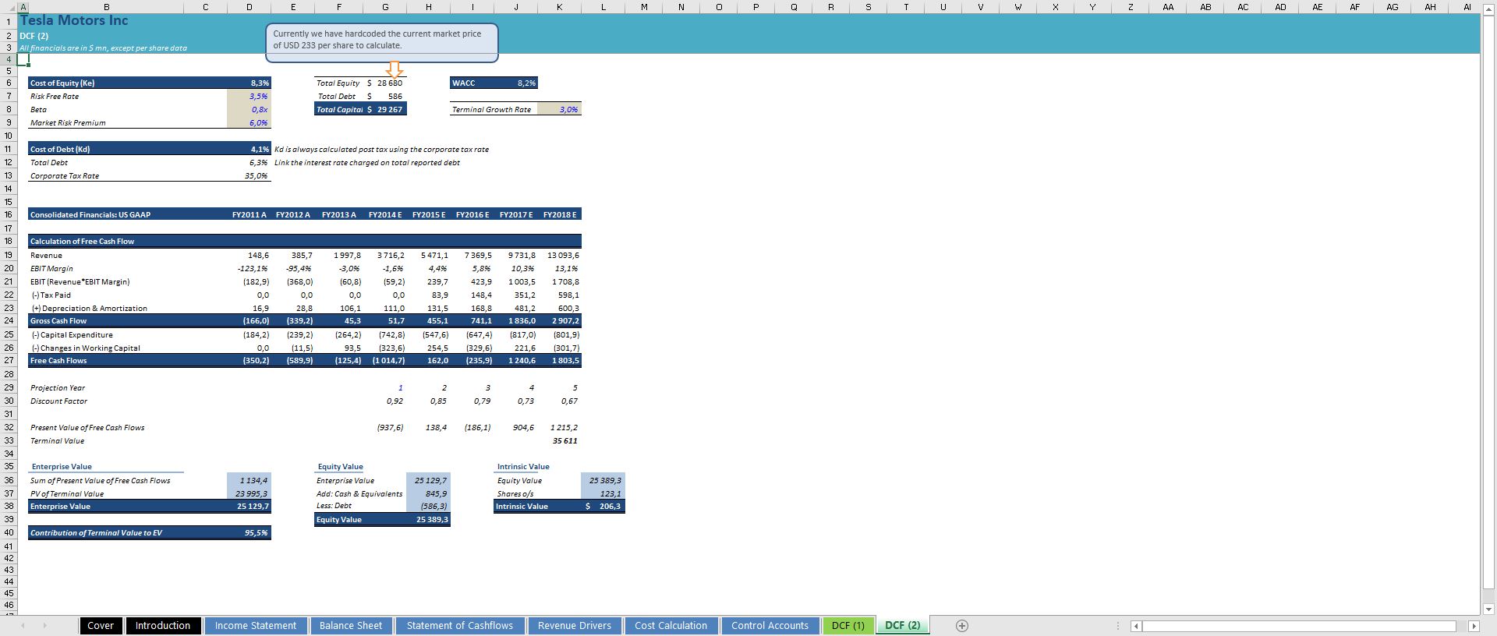Select Projection Year 1 cell
The height and width of the screenshot is (636, 1497).
tap(385, 388)
